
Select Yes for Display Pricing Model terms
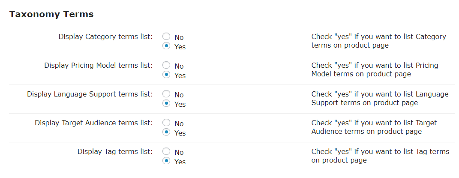[167, 75]
